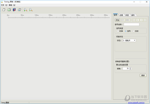Click the 200ns mark on the ruler
Image resolution: width=150 pixels, height=104 pixels.
tap(64, 15)
